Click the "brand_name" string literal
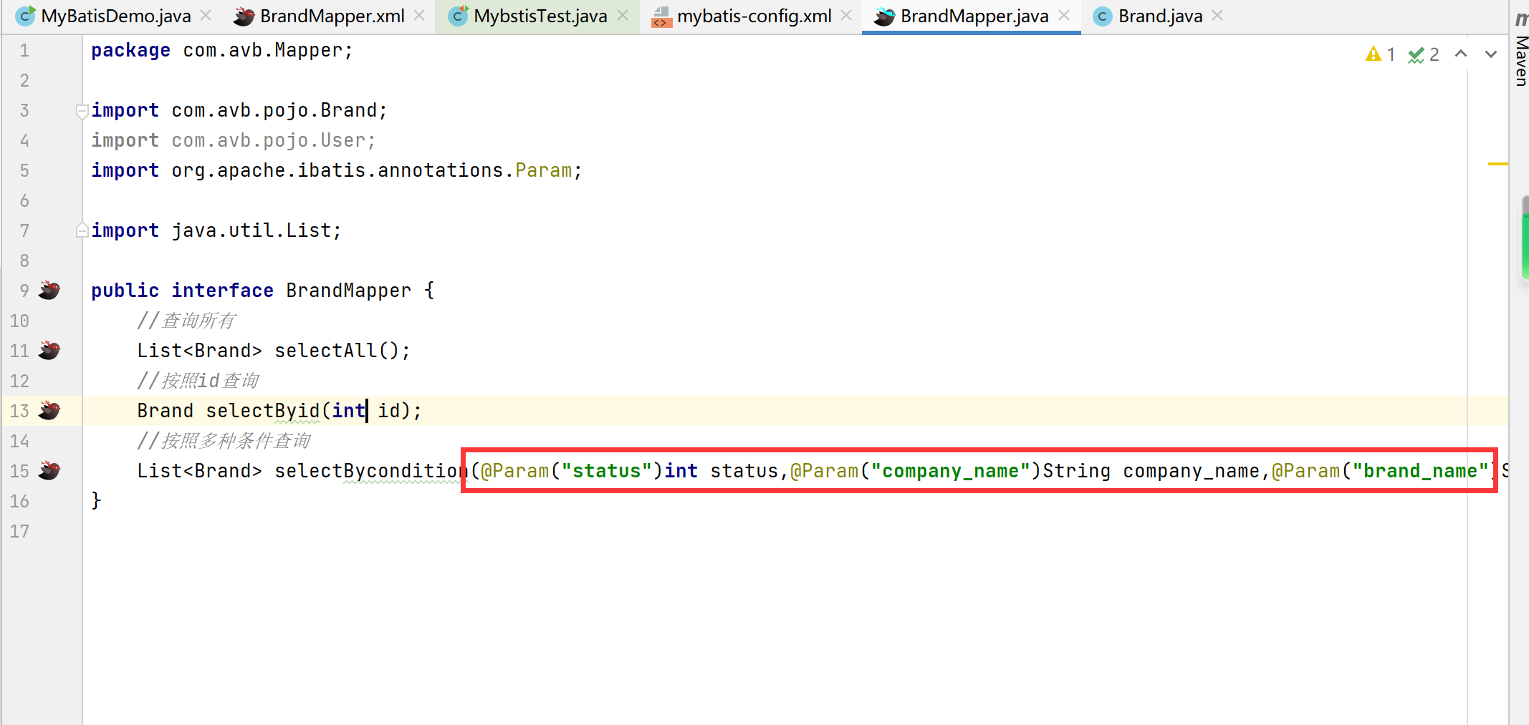The image size is (1529, 725). click(1420, 470)
